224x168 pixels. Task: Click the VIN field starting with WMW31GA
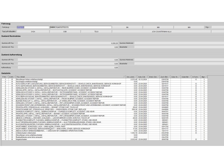tap(80, 27)
